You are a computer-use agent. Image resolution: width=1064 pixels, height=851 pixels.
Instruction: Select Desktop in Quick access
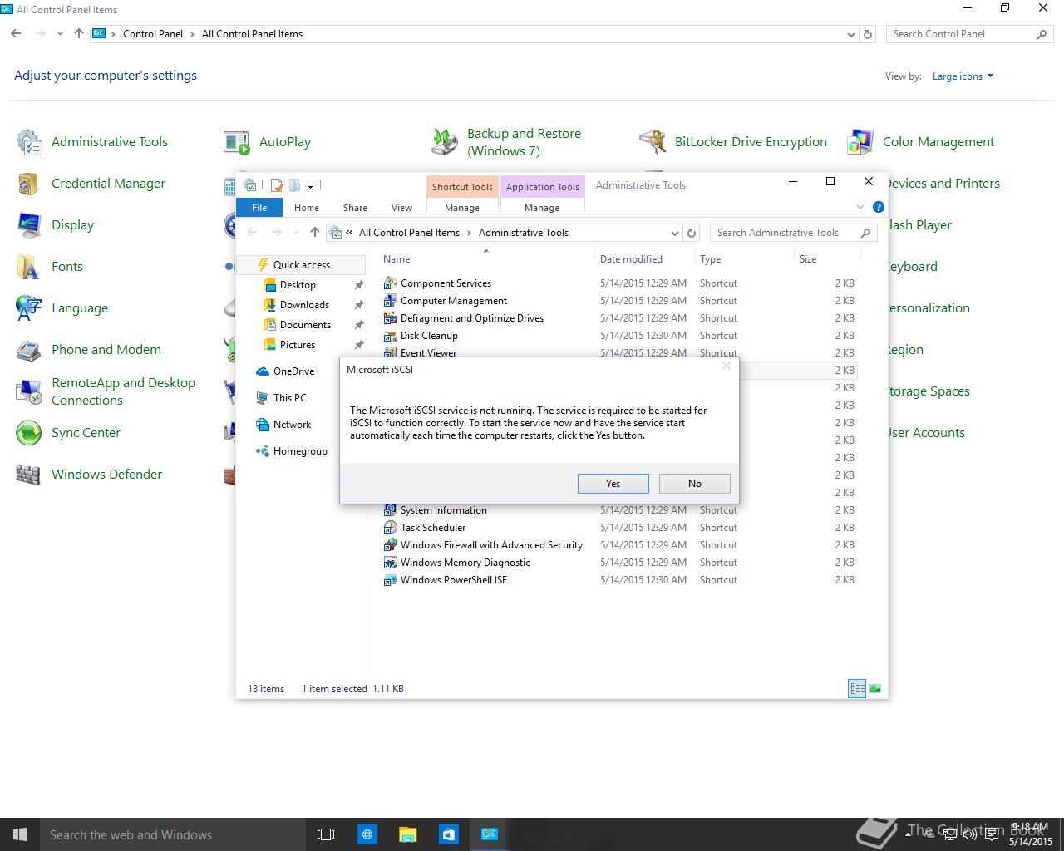pyautogui.click(x=298, y=285)
